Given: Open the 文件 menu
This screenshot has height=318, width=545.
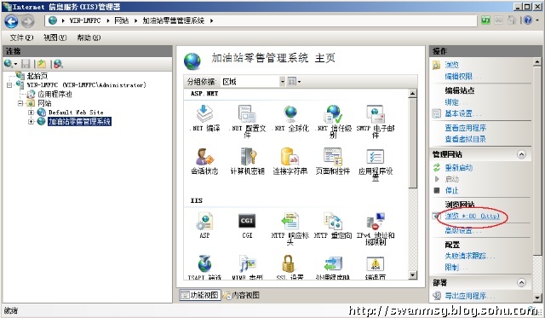Looking at the screenshot, I should [x=21, y=38].
